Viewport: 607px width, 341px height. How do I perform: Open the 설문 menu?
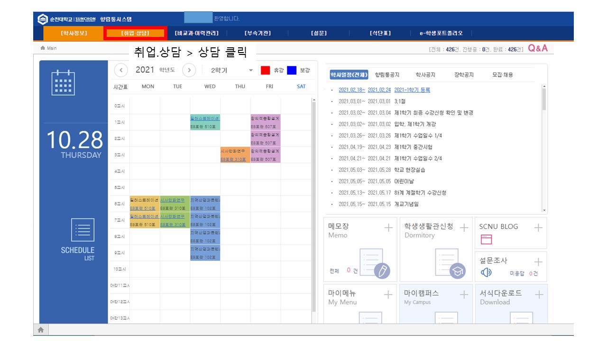319,33
